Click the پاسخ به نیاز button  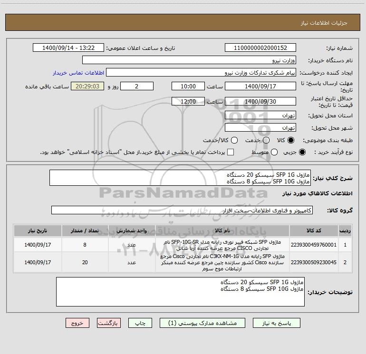click(x=276, y=323)
